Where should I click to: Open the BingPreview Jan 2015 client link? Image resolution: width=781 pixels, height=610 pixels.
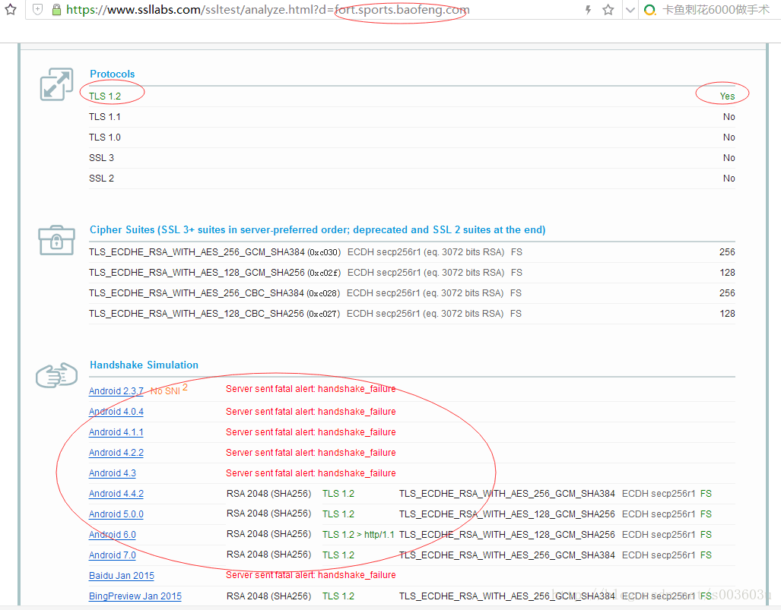pyautogui.click(x=135, y=596)
